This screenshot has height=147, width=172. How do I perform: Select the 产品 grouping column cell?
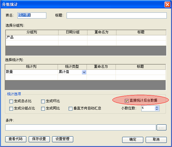(32, 38)
